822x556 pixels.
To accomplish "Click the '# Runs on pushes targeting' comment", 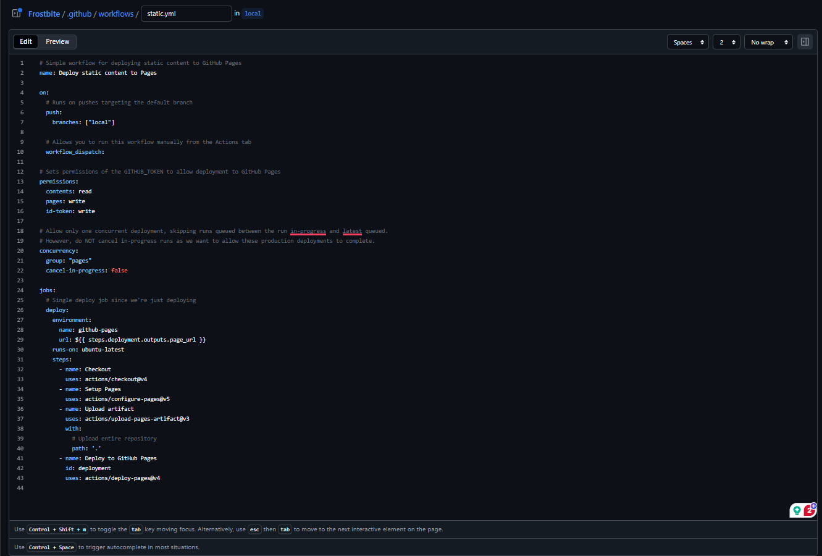I will 119,103.
